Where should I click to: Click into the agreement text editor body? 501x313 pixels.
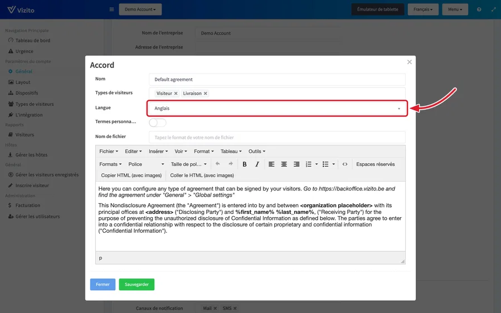250,216
